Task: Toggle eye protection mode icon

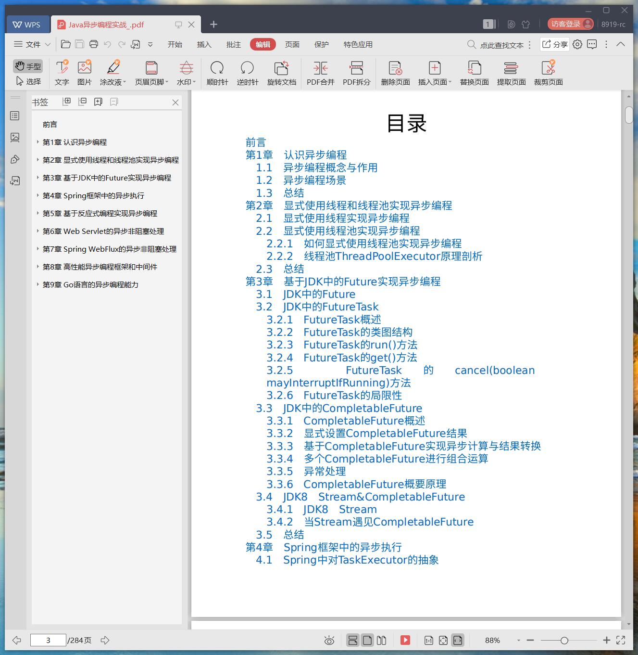Action: tap(329, 640)
